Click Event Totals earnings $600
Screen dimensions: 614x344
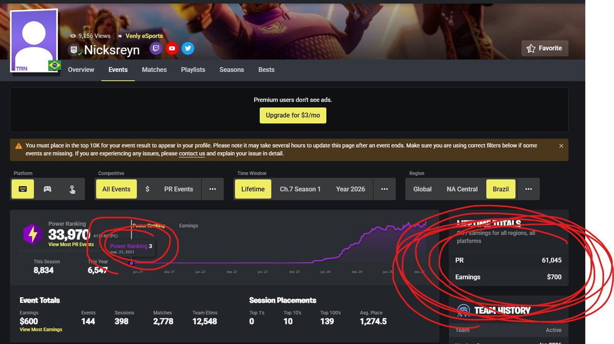(29, 321)
